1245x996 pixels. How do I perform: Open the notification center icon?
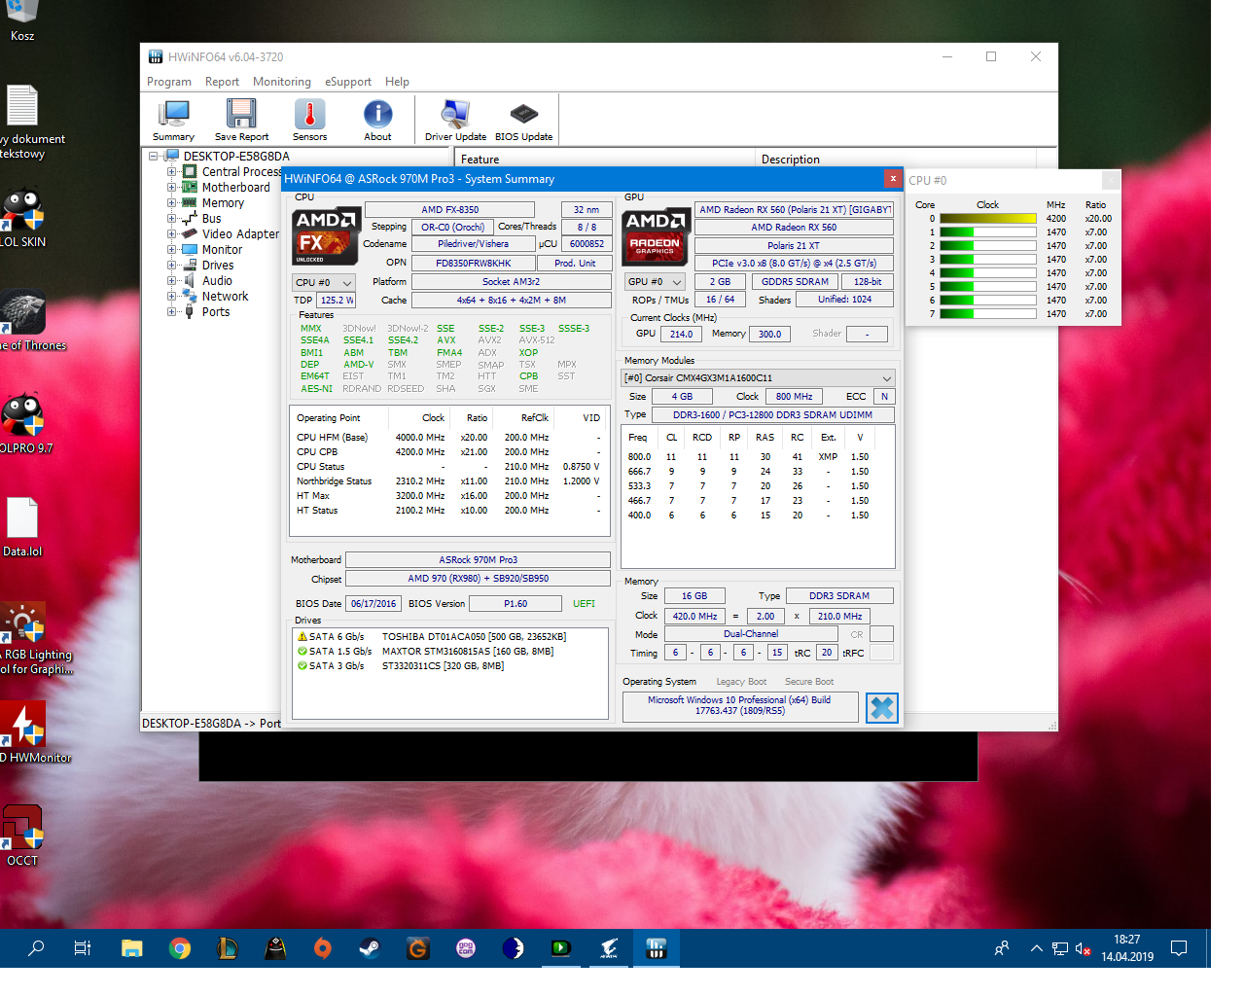pyautogui.click(x=1179, y=948)
